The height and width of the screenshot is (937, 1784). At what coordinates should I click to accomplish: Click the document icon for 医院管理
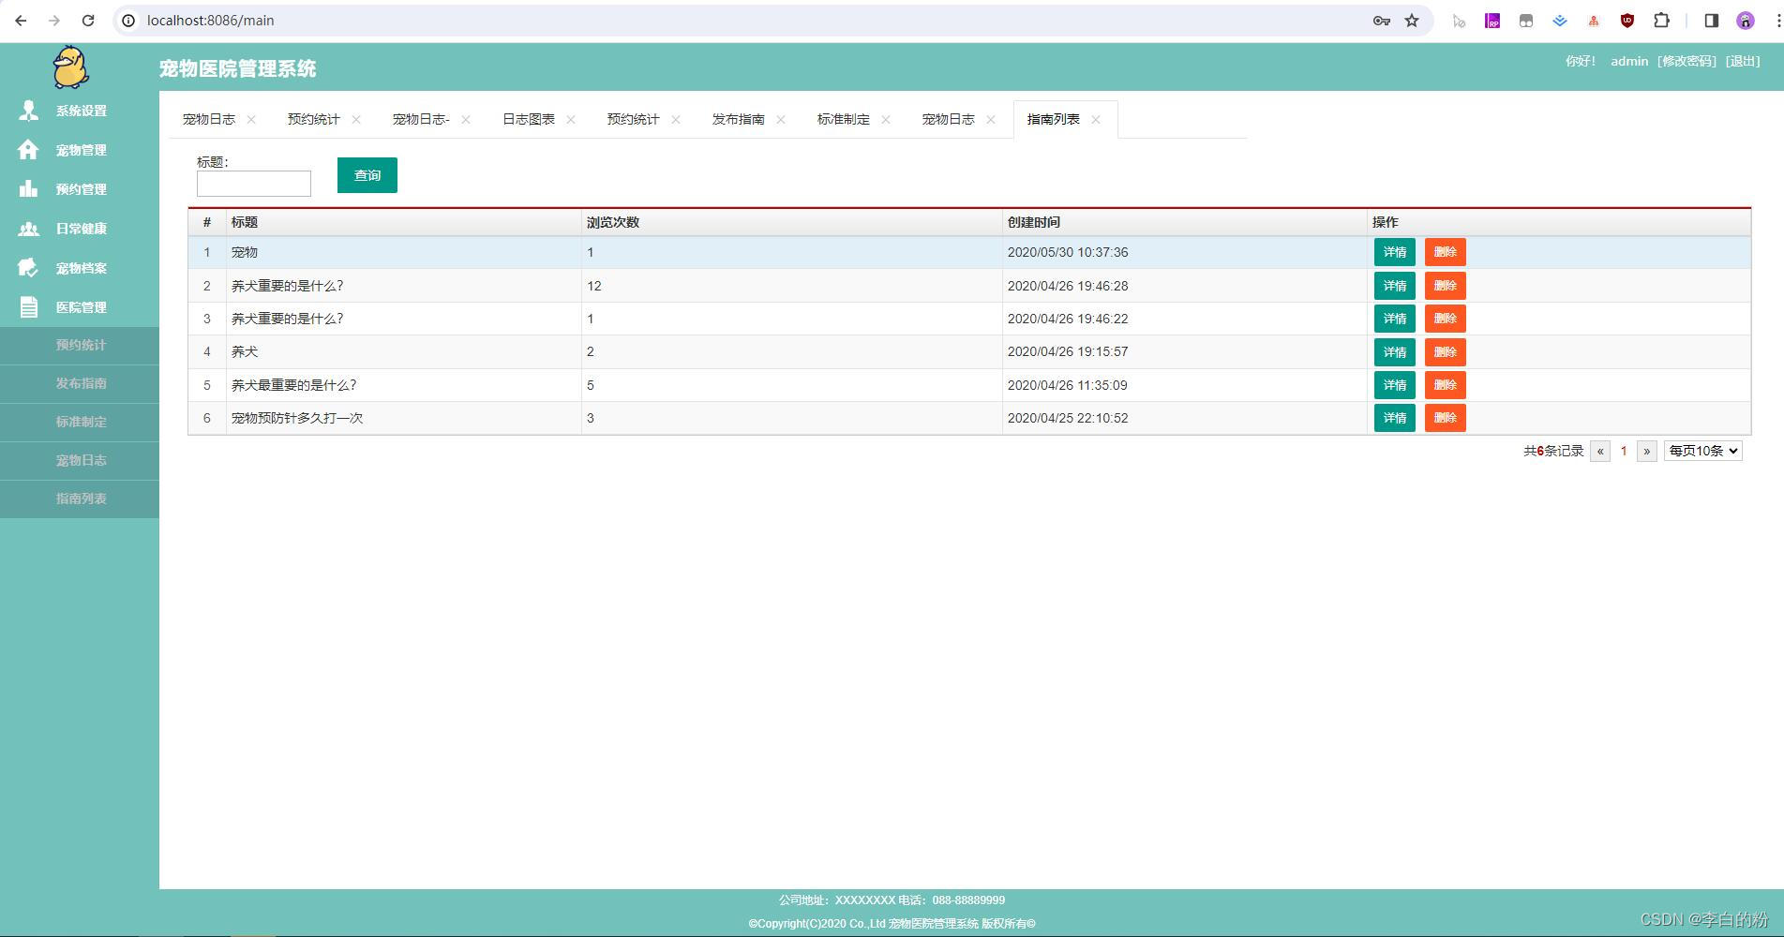tap(29, 307)
